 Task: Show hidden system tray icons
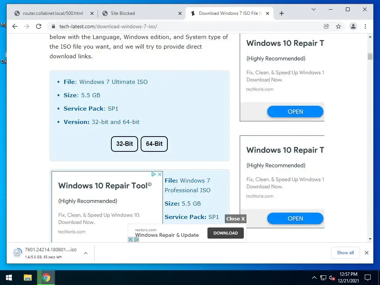314,278
